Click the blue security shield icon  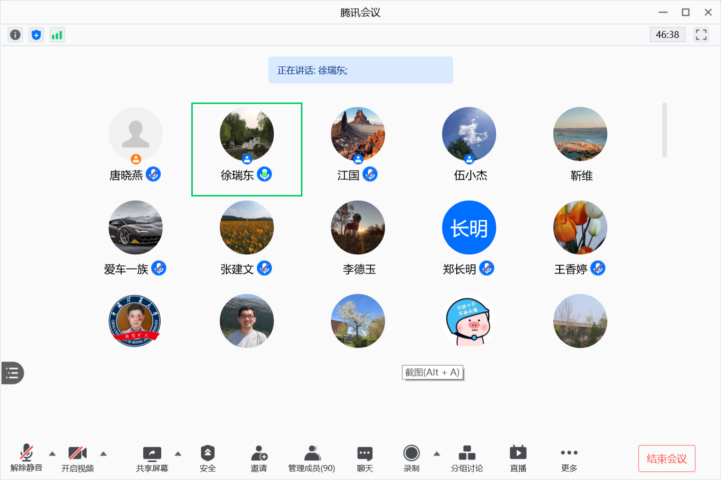36,34
